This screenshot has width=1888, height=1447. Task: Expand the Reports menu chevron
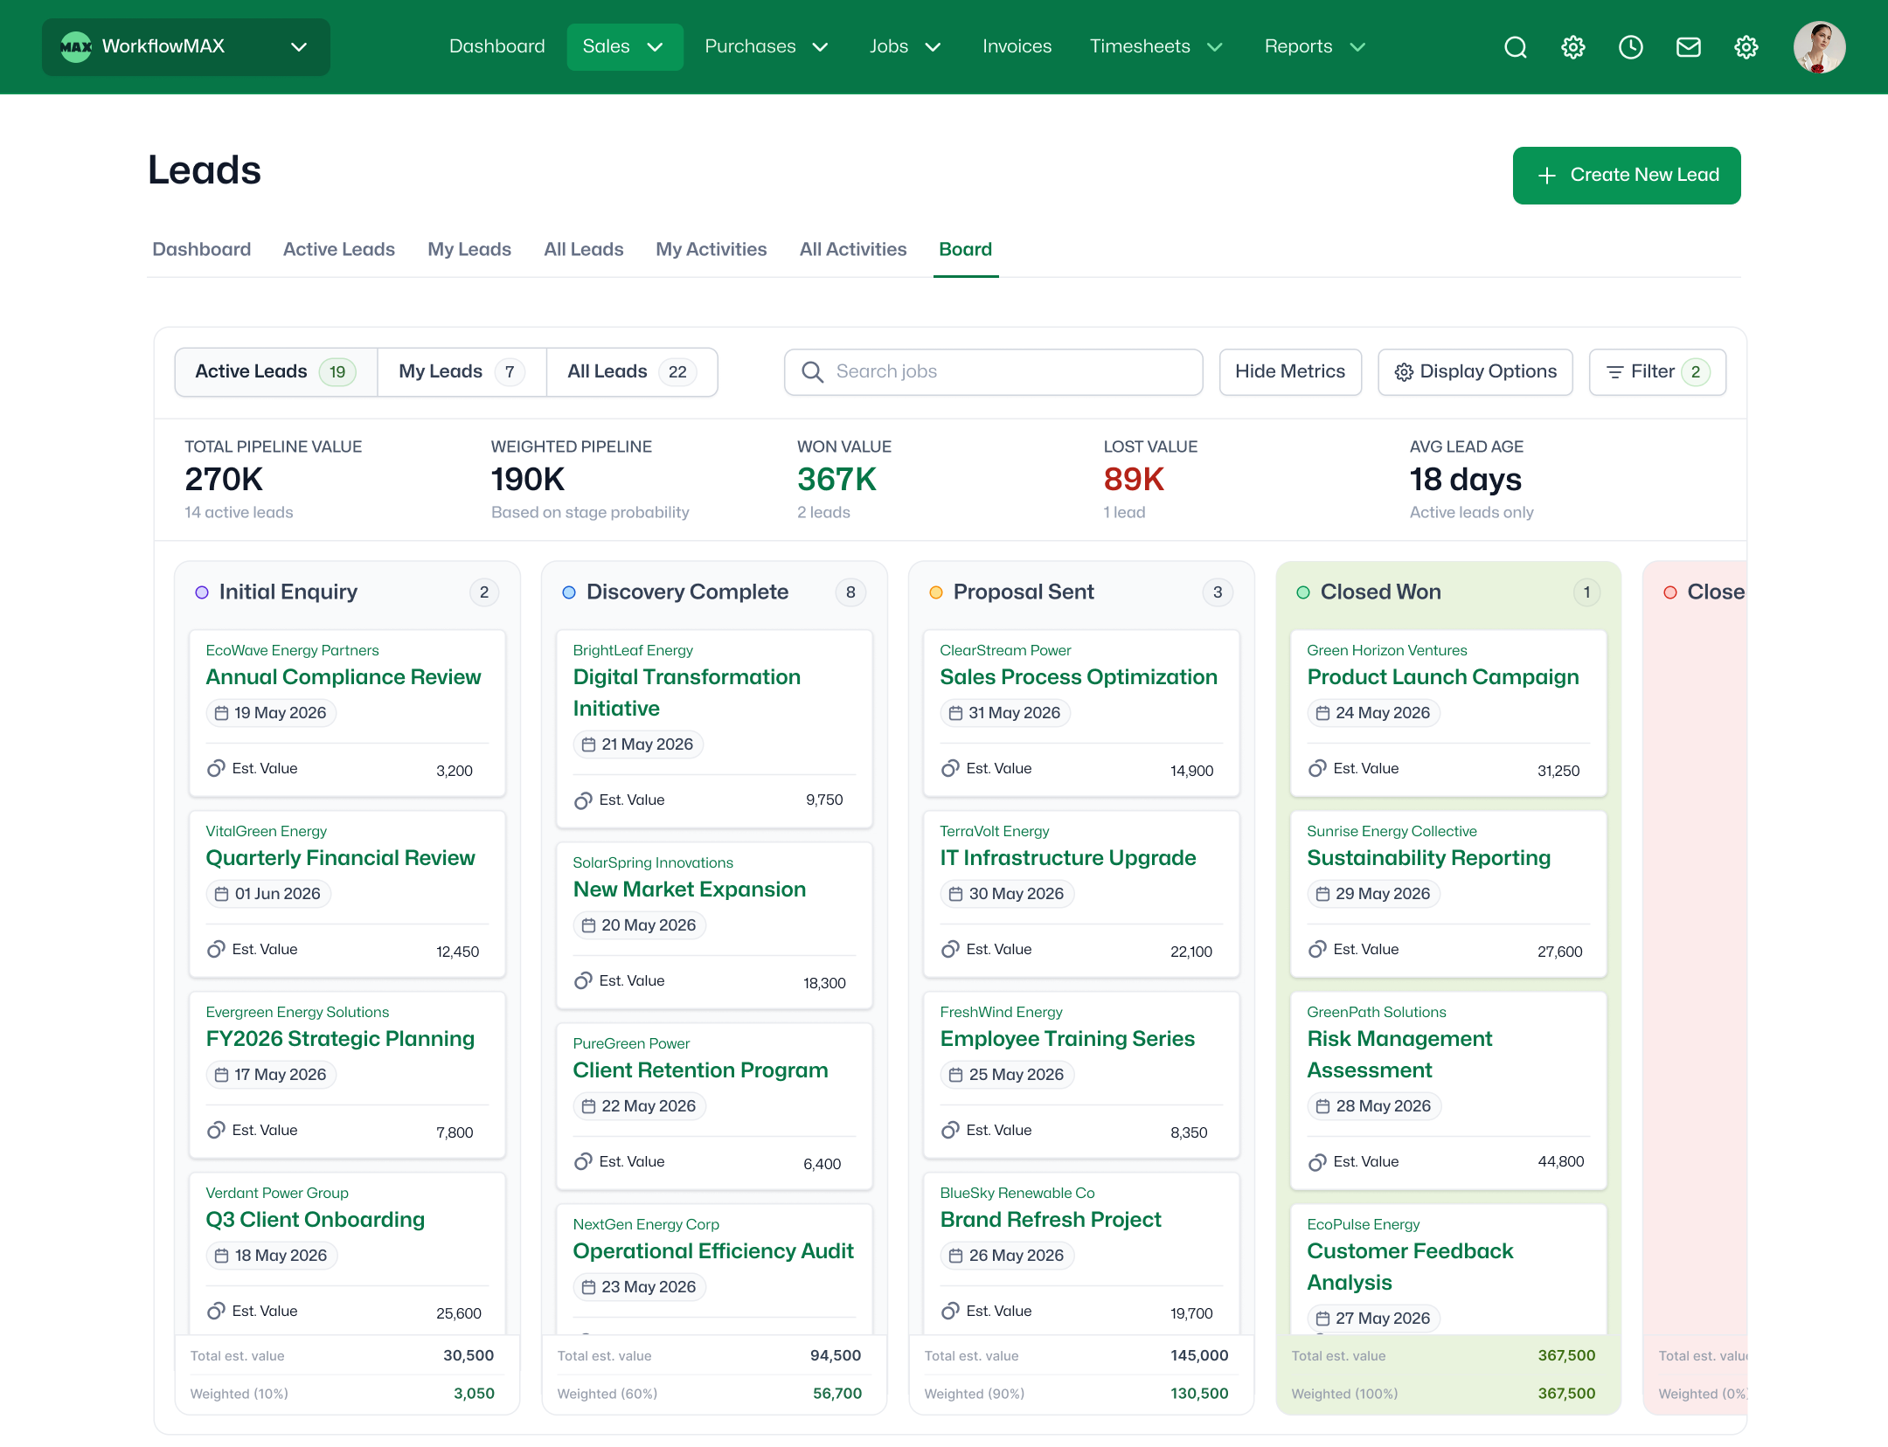1357,47
